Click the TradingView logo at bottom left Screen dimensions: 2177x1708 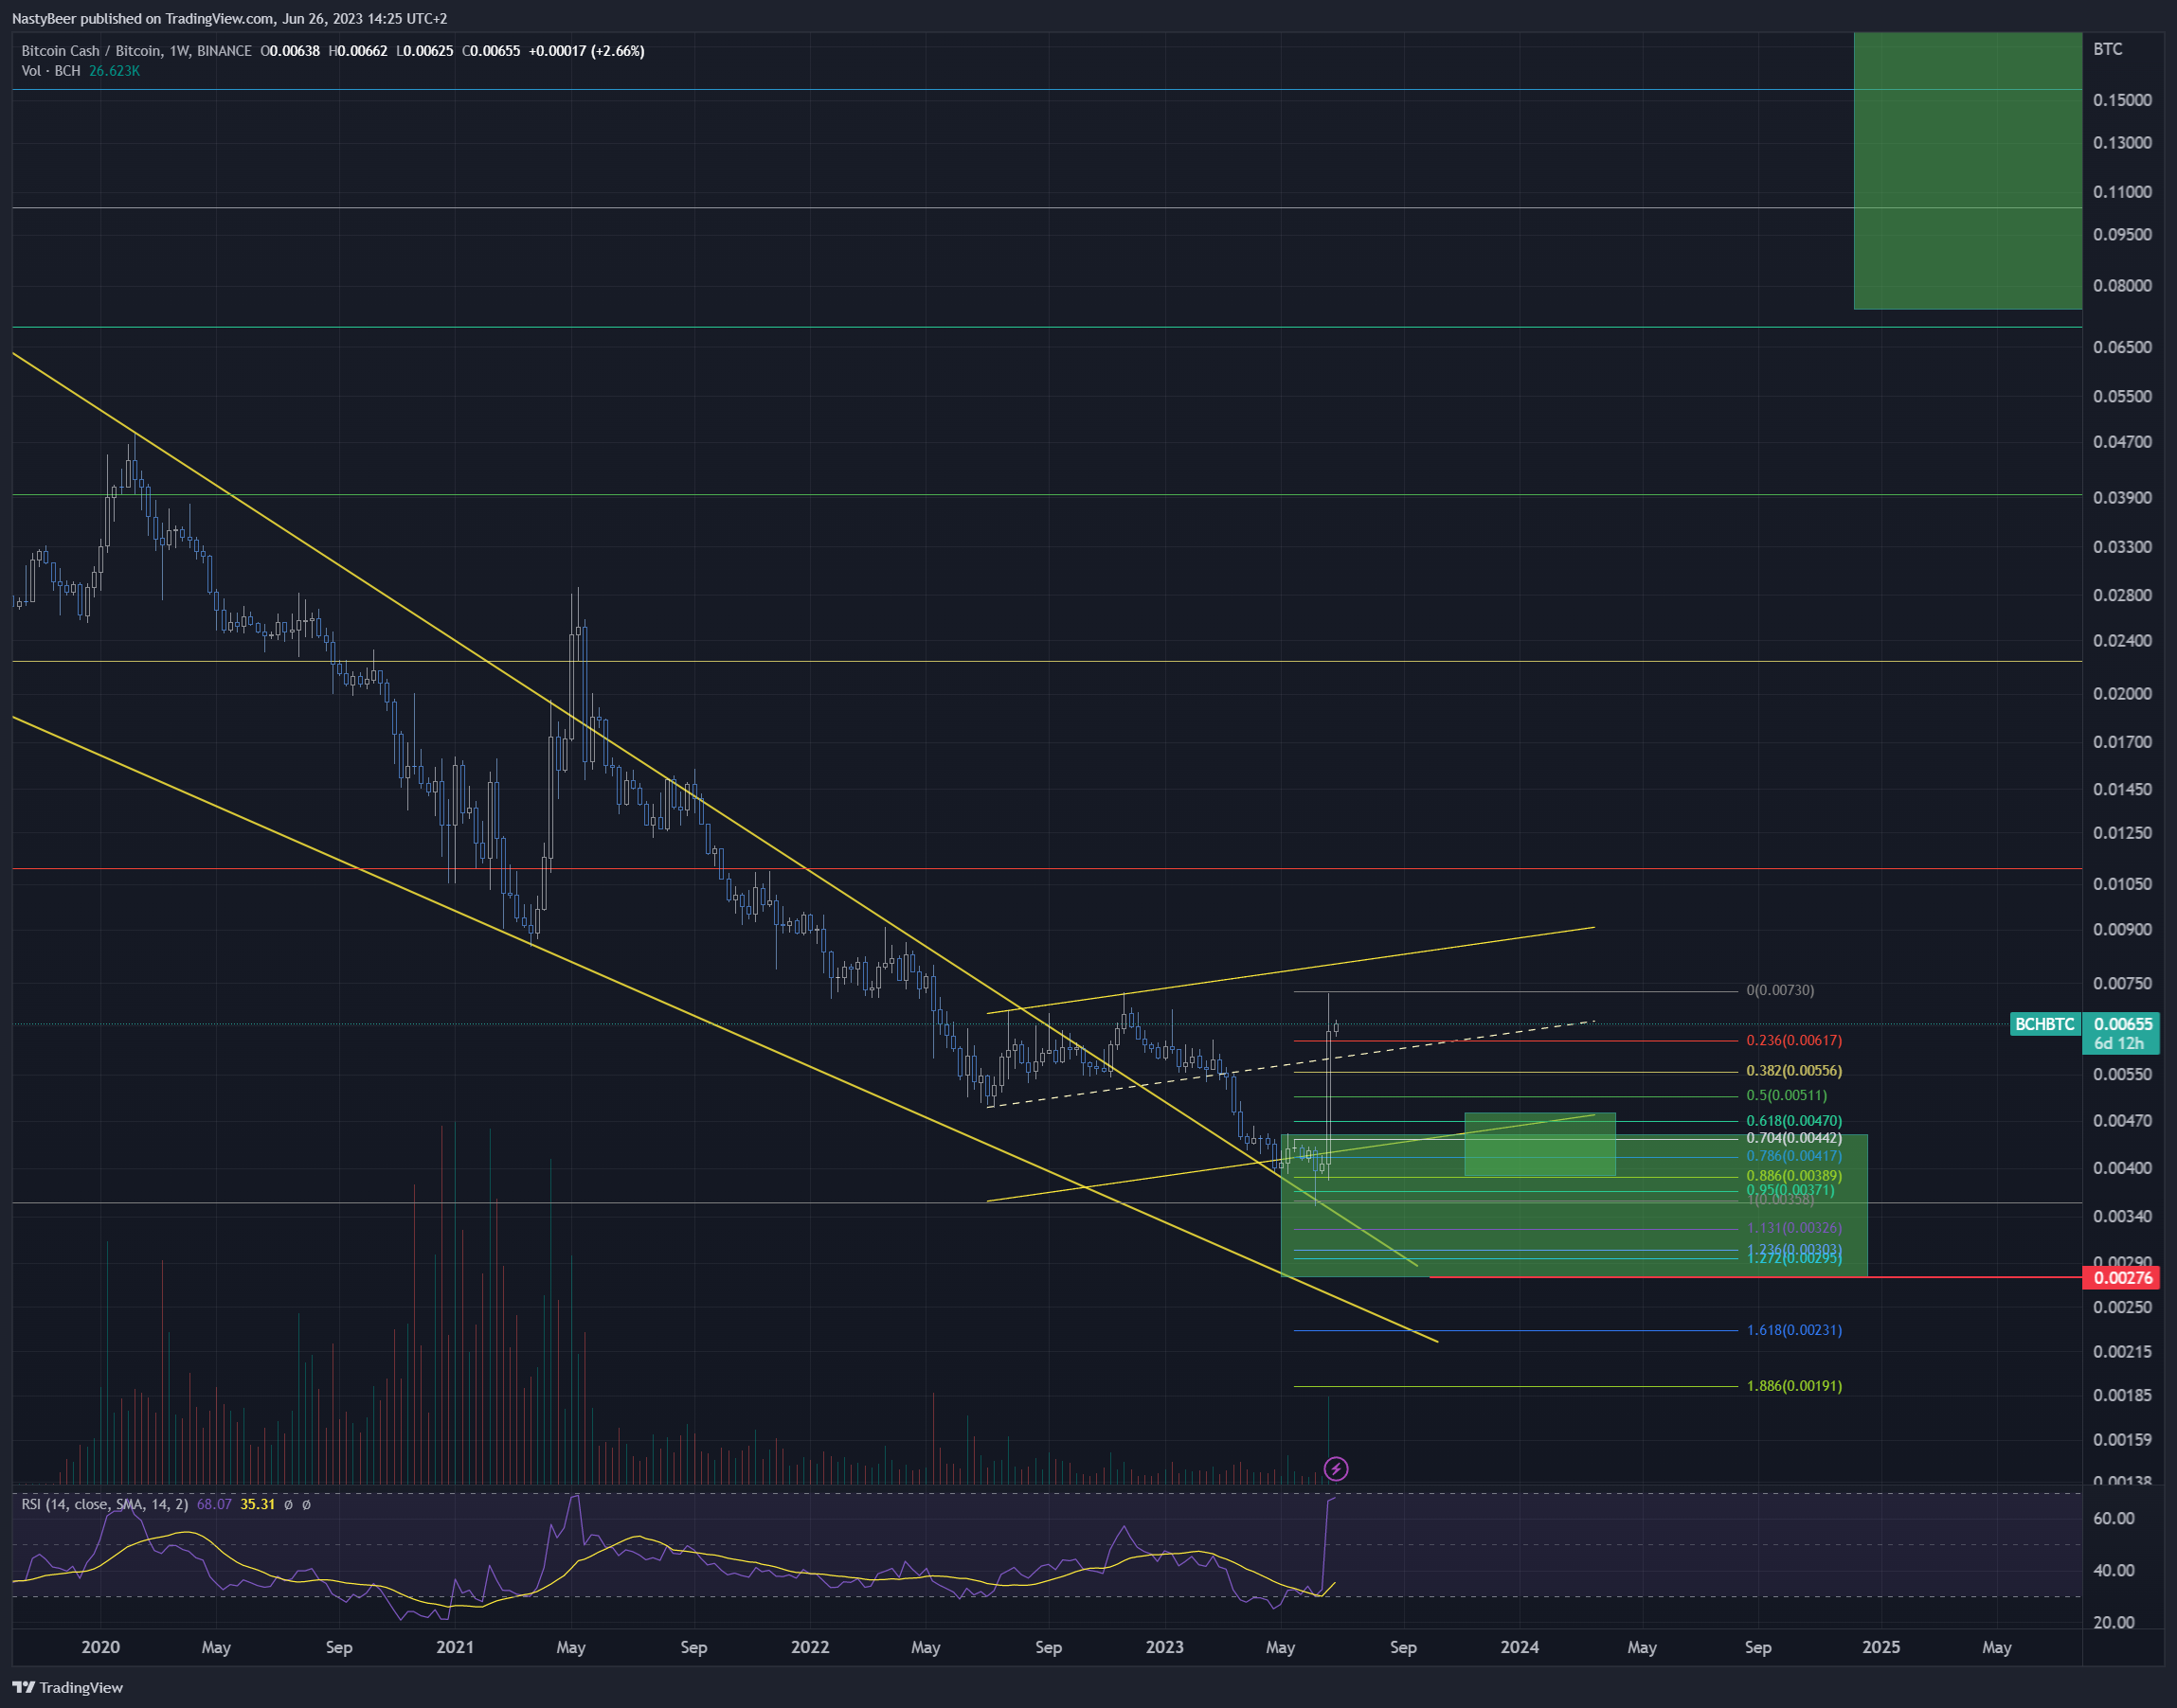68,1687
